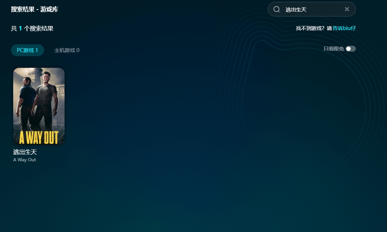Click the 只看限免 label text

coord(333,49)
